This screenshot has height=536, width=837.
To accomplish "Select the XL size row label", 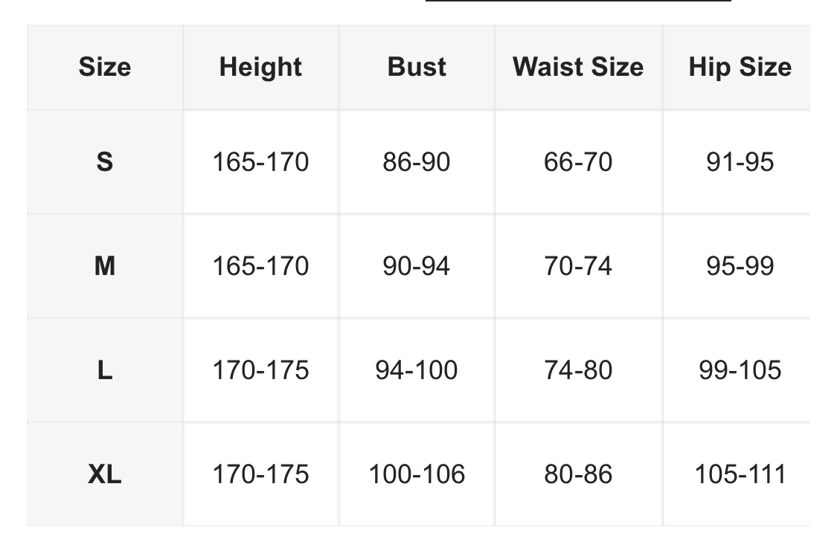I will click(x=104, y=474).
